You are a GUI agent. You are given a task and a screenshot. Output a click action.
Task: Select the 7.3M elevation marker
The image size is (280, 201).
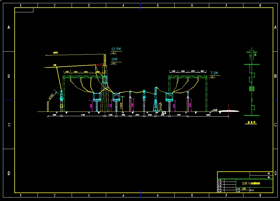click(x=214, y=73)
